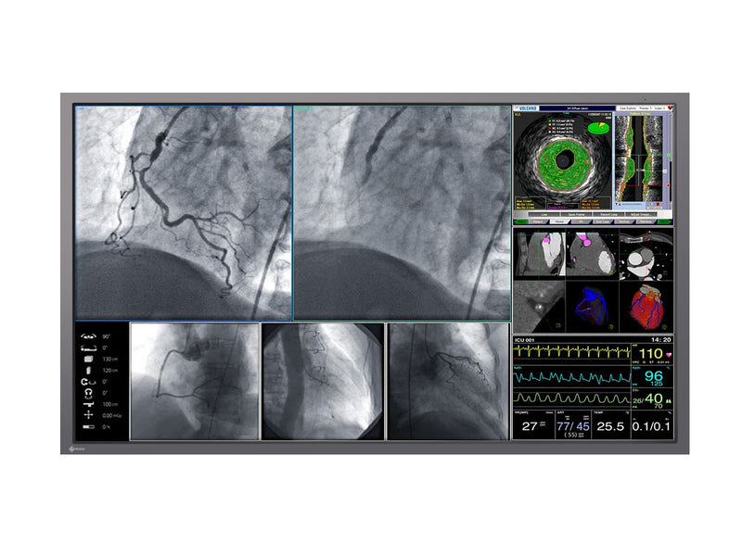Click the heart rate value 110

651,354
